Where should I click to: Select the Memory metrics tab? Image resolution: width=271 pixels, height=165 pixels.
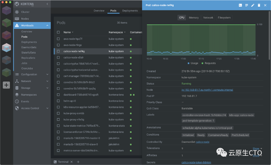click(194, 18)
